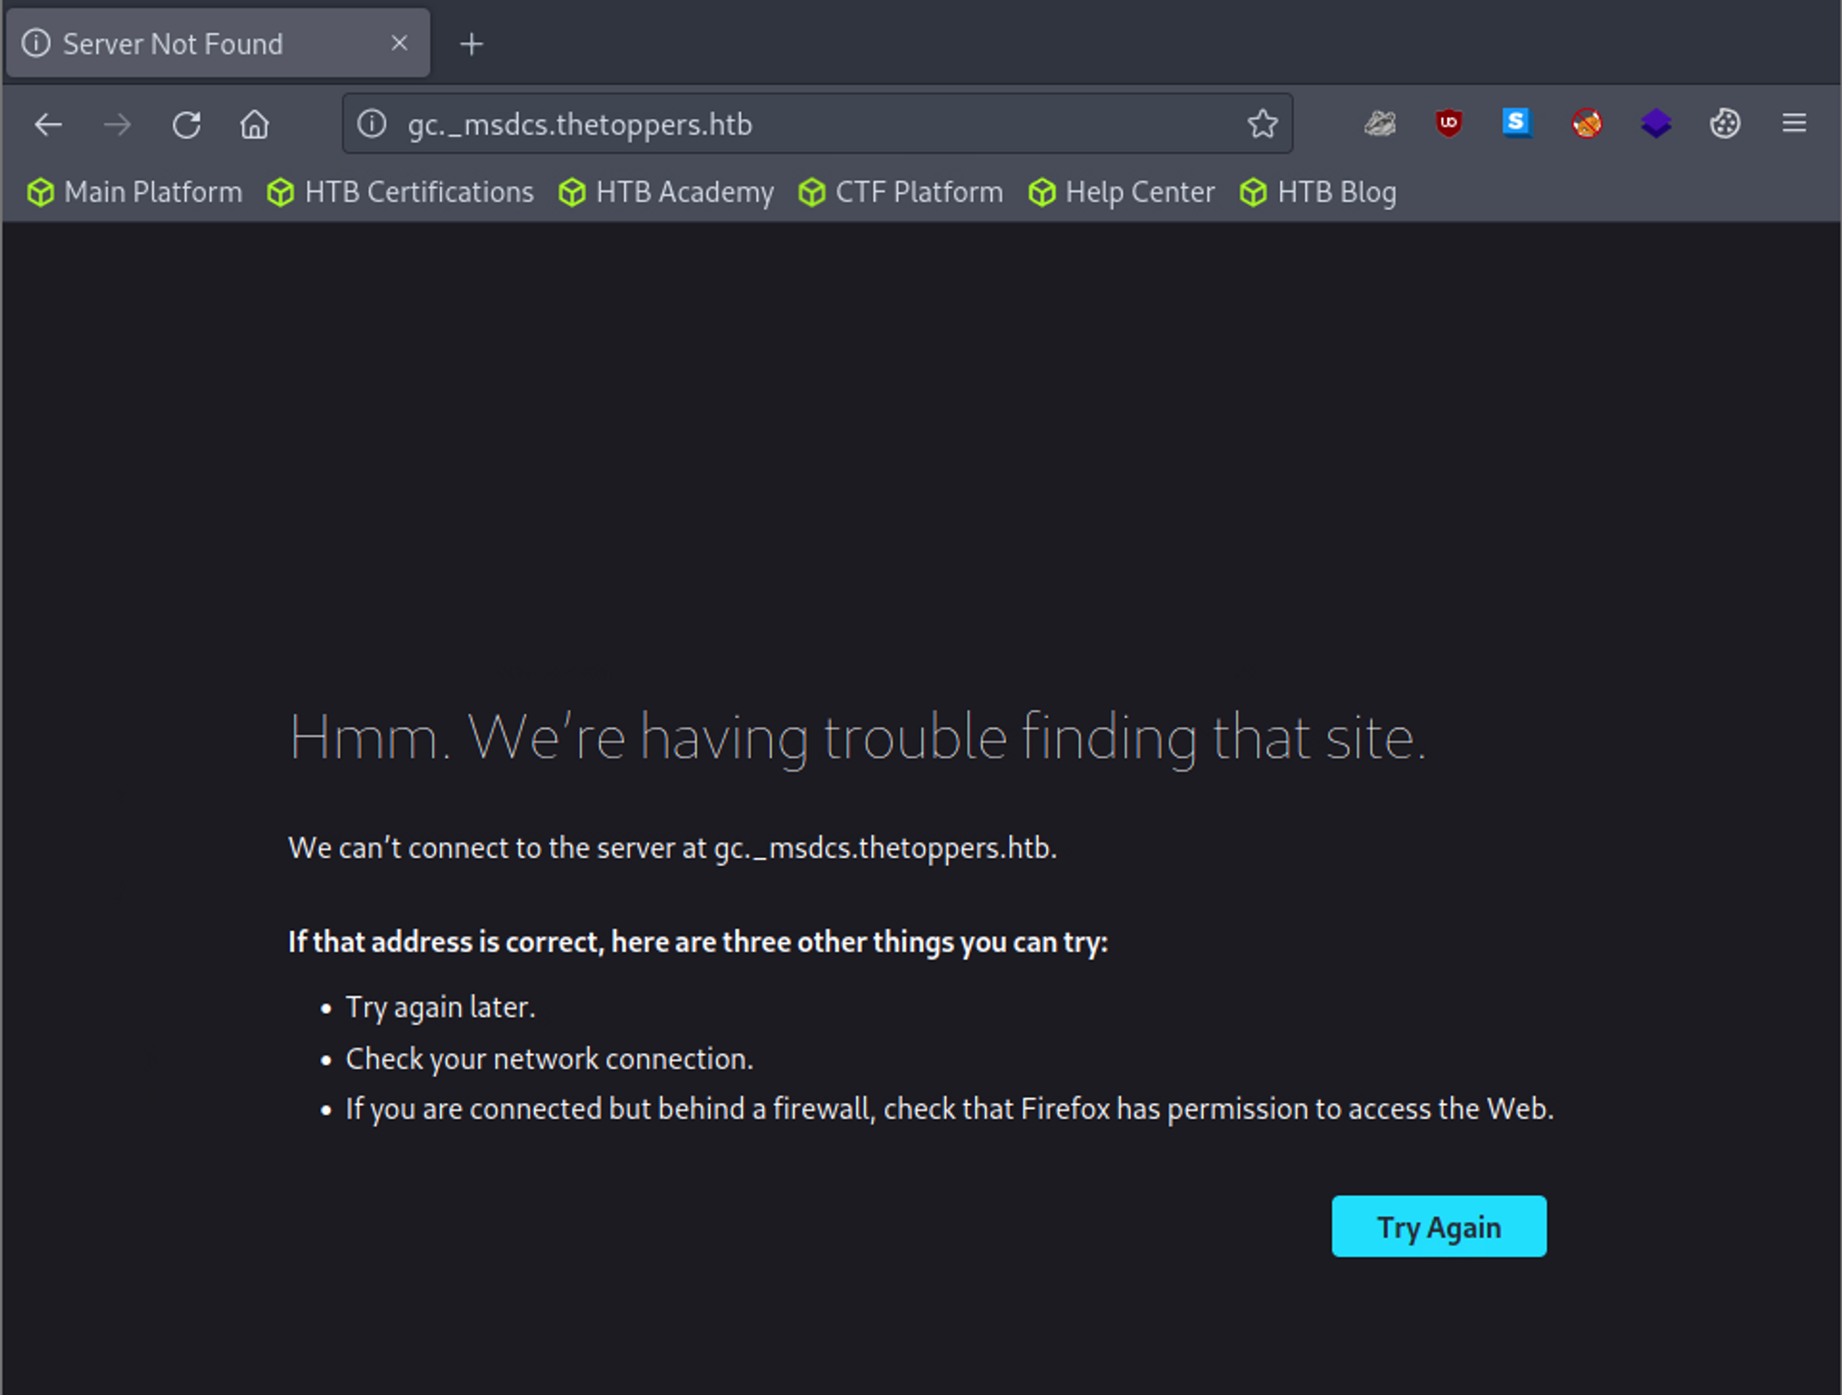Open the cookie manager extension icon

coord(1724,122)
